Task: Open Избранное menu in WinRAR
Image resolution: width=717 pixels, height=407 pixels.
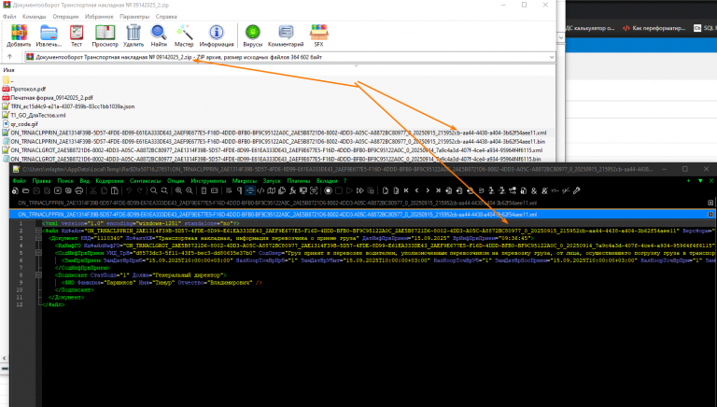Action: coord(99,17)
